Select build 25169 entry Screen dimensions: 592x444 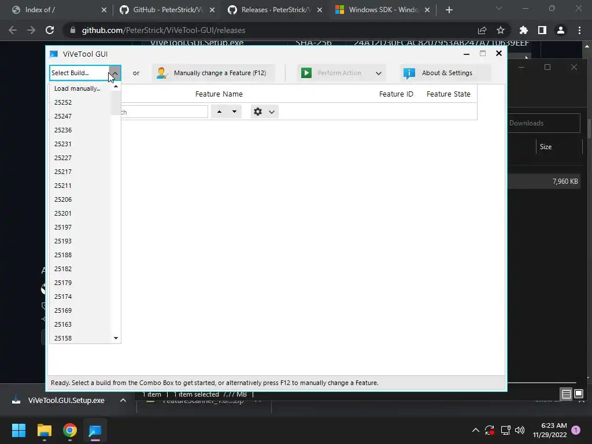[x=80, y=310]
